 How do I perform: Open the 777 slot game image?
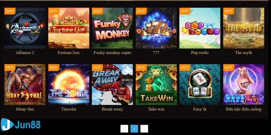click(x=156, y=28)
